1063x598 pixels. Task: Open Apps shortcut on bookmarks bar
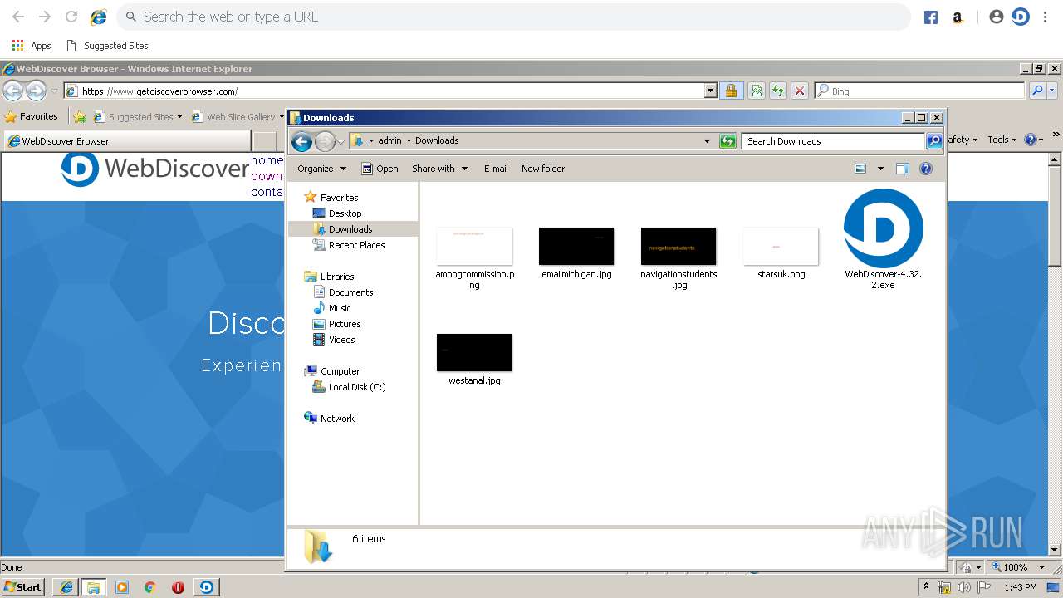(x=32, y=46)
